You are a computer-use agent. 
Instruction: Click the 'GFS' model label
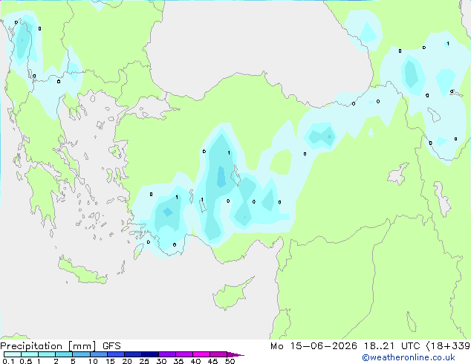[111, 346]
